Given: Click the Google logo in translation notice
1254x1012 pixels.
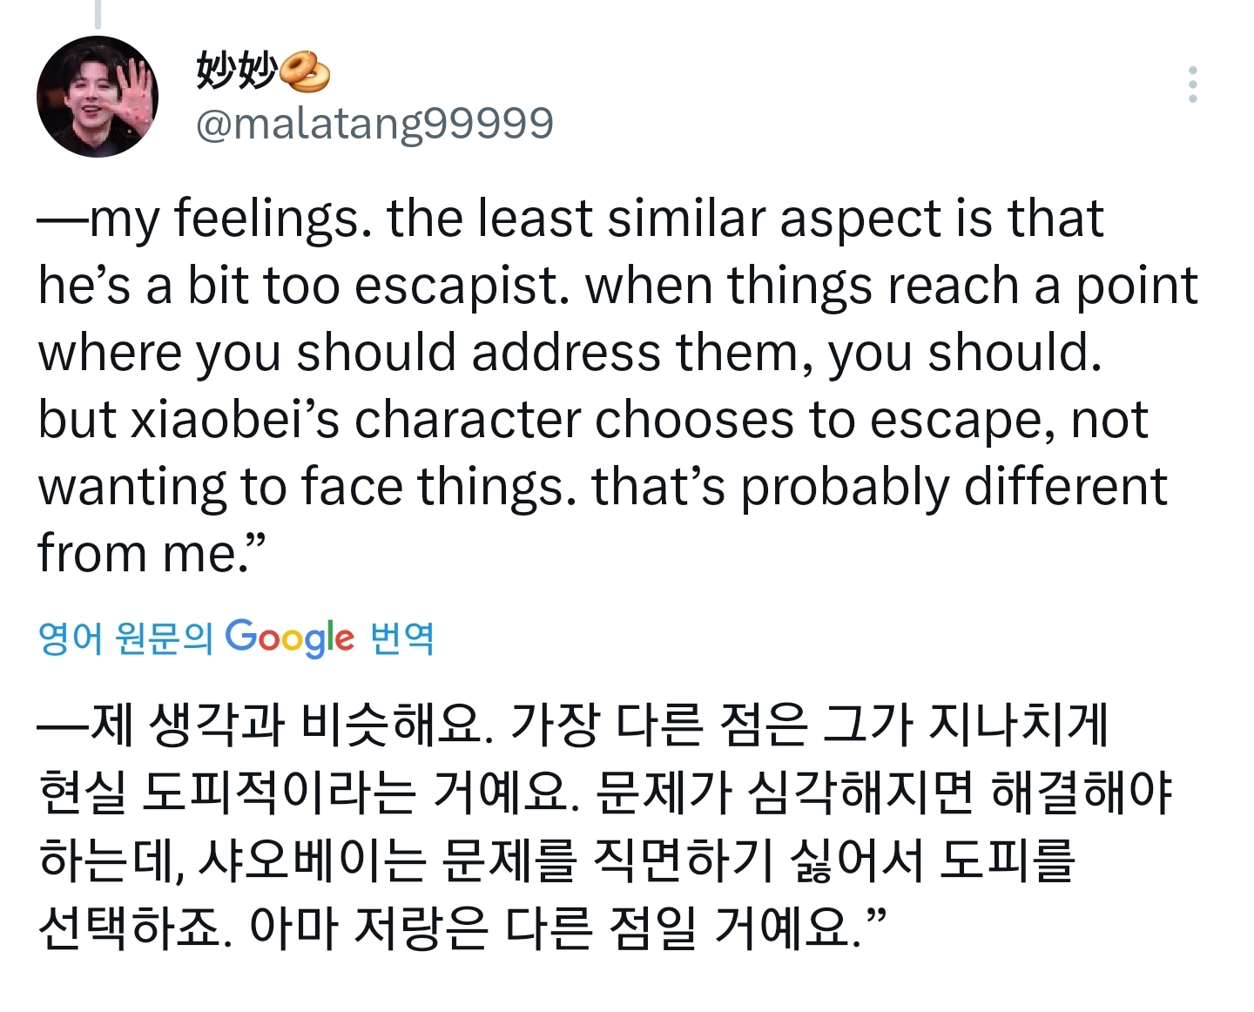Looking at the screenshot, I should pos(290,638).
